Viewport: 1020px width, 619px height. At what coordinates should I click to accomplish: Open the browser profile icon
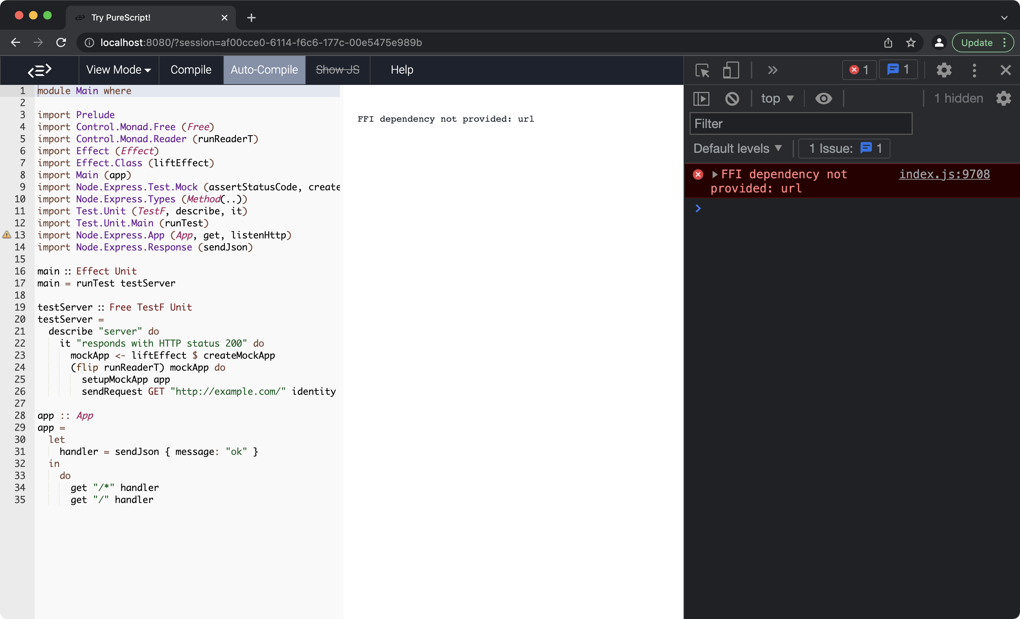939,42
